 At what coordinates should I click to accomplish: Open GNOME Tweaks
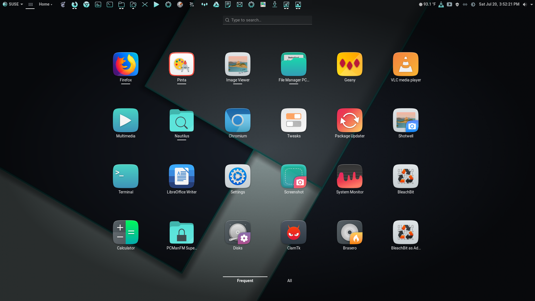tap(294, 120)
